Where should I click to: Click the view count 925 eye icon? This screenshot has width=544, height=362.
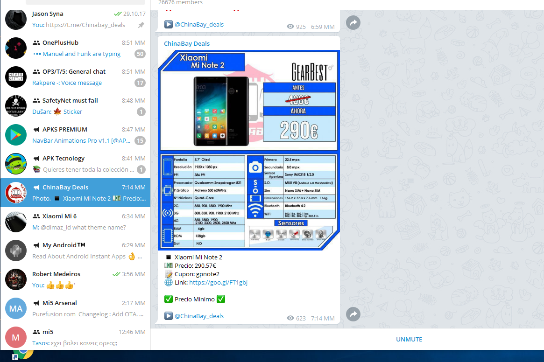coord(290,26)
